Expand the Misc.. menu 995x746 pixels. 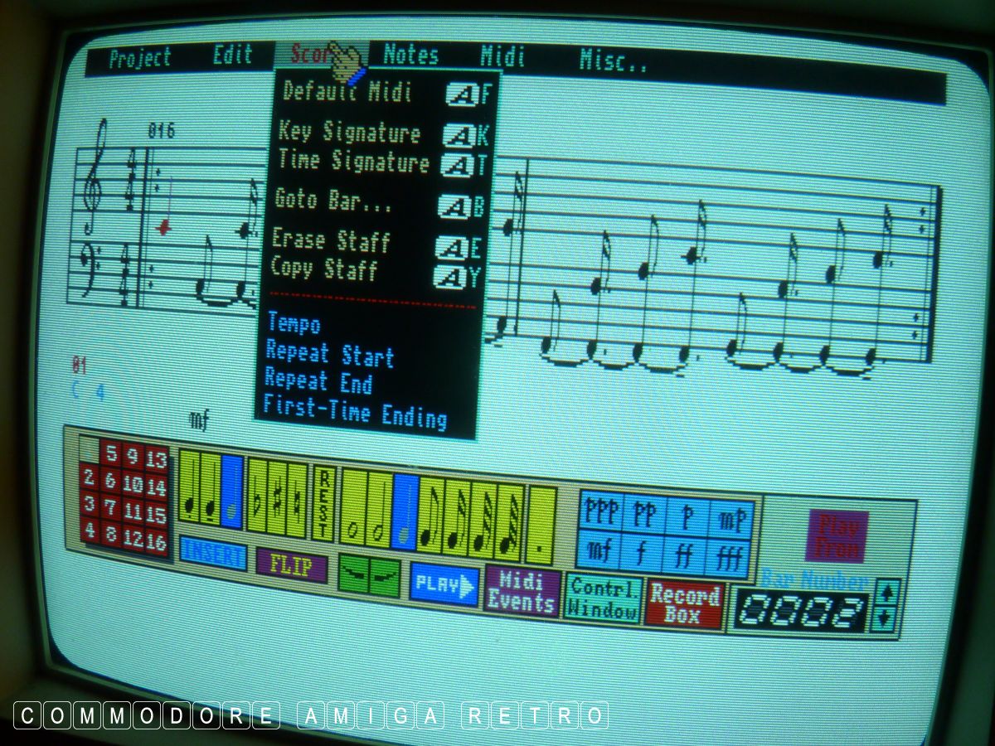click(x=613, y=60)
